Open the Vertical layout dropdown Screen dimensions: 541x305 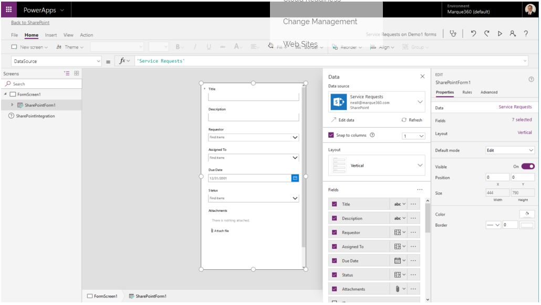coord(377,166)
